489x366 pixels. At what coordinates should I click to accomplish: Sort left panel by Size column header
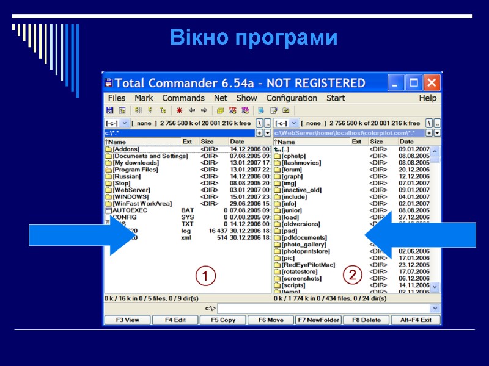click(213, 142)
